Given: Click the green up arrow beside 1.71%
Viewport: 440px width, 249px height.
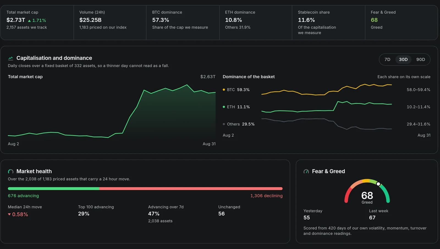Looking at the screenshot, I should point(29,20).
